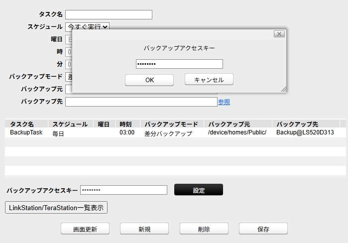Click the 時刻 column header
The width and height of the screenshot is (348, 243).
(x=126, y=124)
